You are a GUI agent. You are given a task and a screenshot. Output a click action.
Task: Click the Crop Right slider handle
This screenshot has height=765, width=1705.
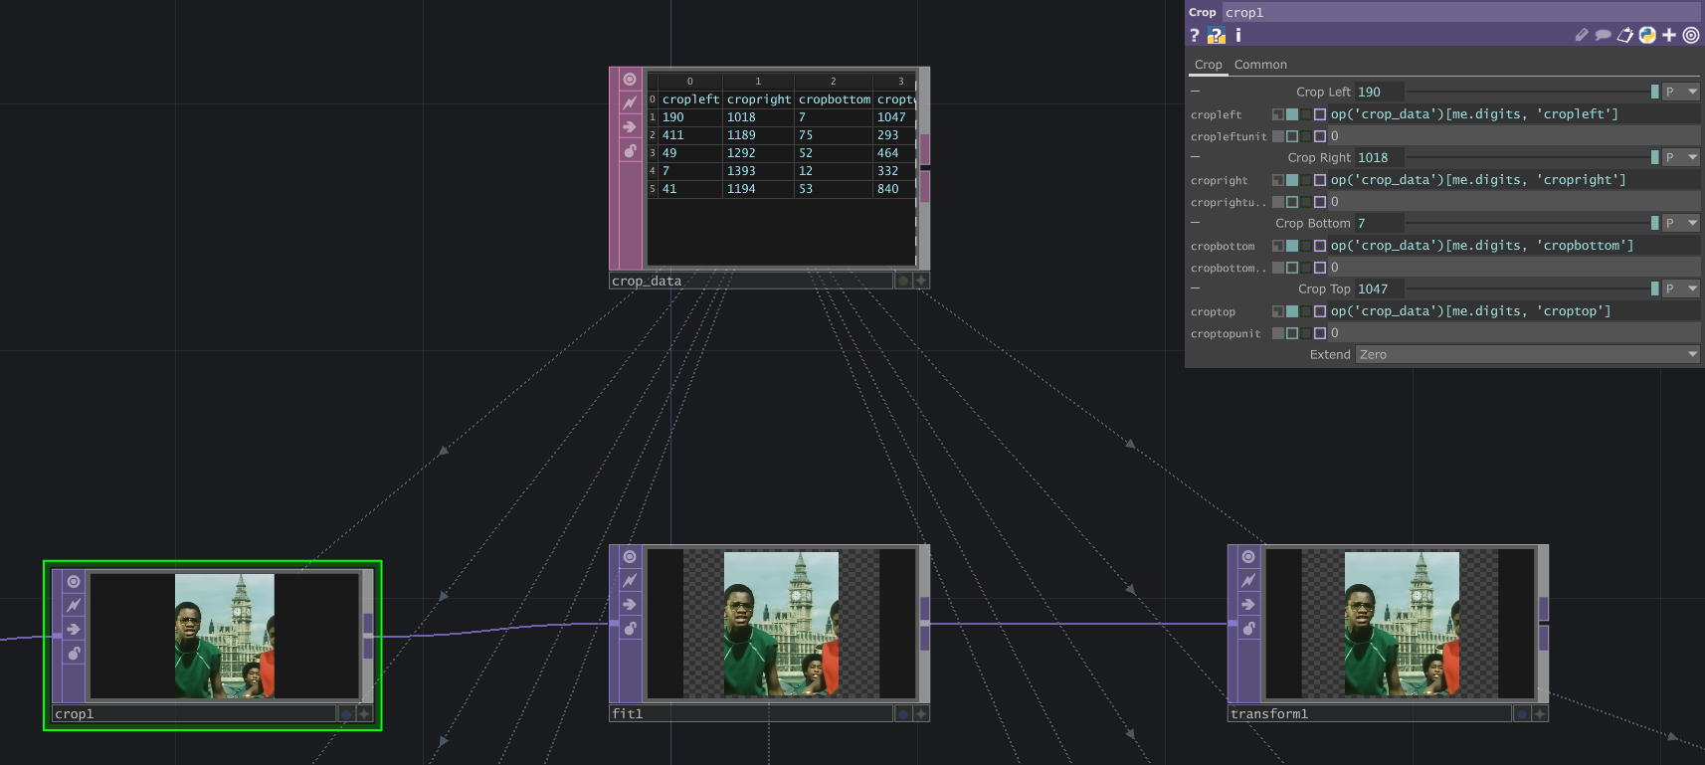point(1654,157)
